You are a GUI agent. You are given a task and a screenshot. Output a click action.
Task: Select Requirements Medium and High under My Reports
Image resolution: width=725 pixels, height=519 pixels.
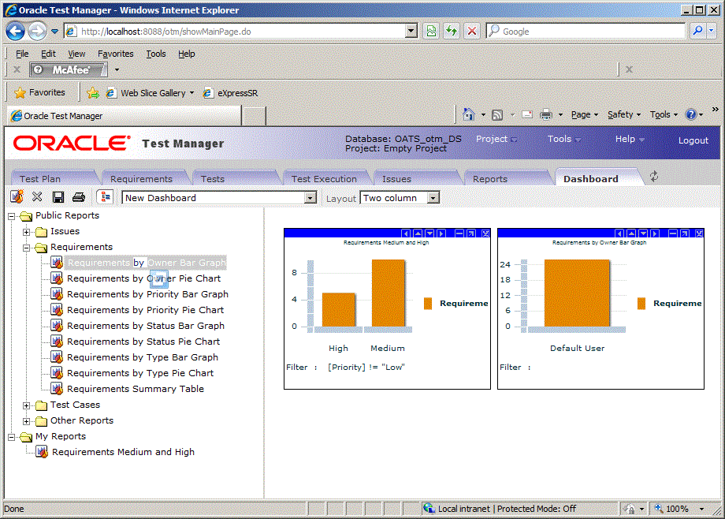tap(123, 452)
